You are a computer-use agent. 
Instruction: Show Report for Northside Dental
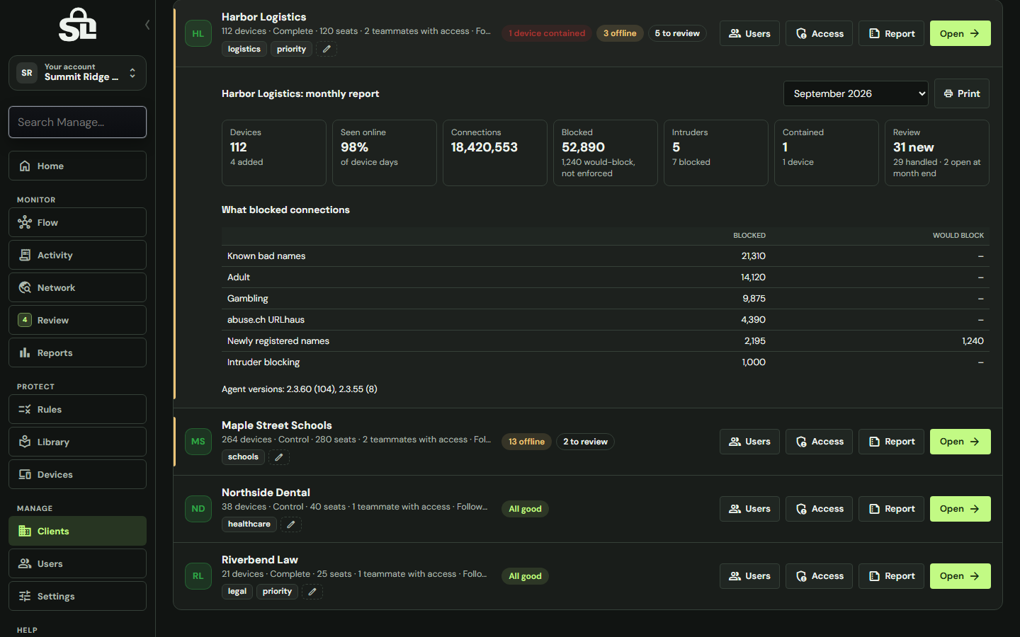click(x=891, y=509)
